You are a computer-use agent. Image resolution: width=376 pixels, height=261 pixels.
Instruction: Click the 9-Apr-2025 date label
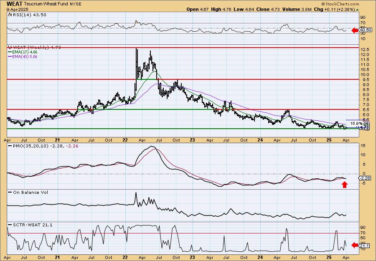(x=17, y=9)
